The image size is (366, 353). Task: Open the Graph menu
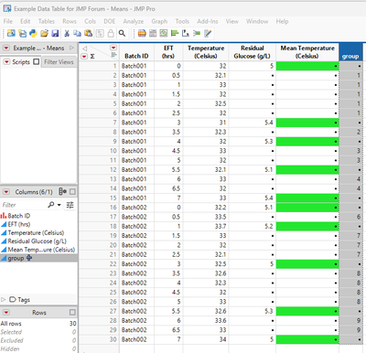(x=159, y=21)
